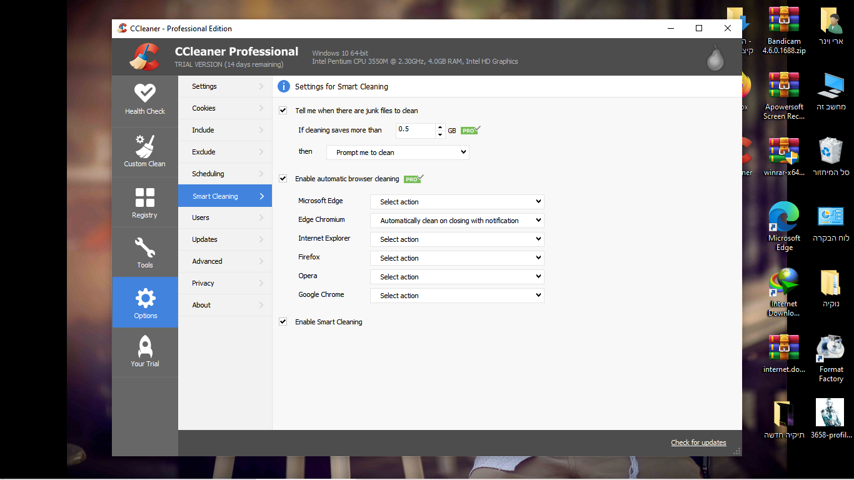
Task: Open the Scheduling options page
Action: [x=225, y=174]
